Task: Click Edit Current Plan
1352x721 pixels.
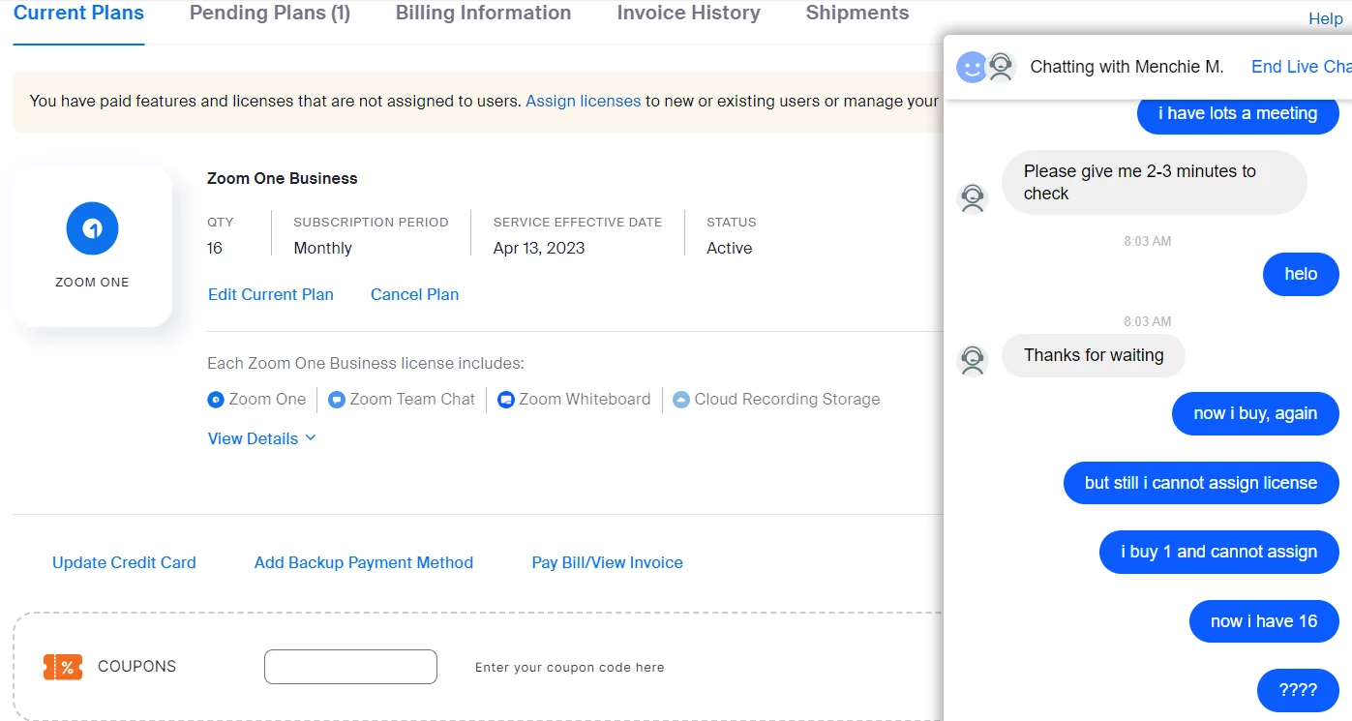Action: point(271,294)
